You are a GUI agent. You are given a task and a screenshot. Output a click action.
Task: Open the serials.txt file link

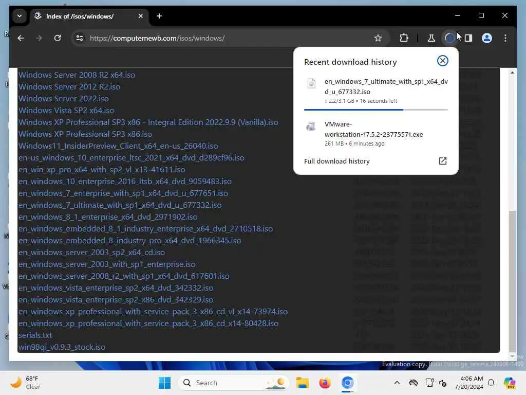(x=35, y=335)
